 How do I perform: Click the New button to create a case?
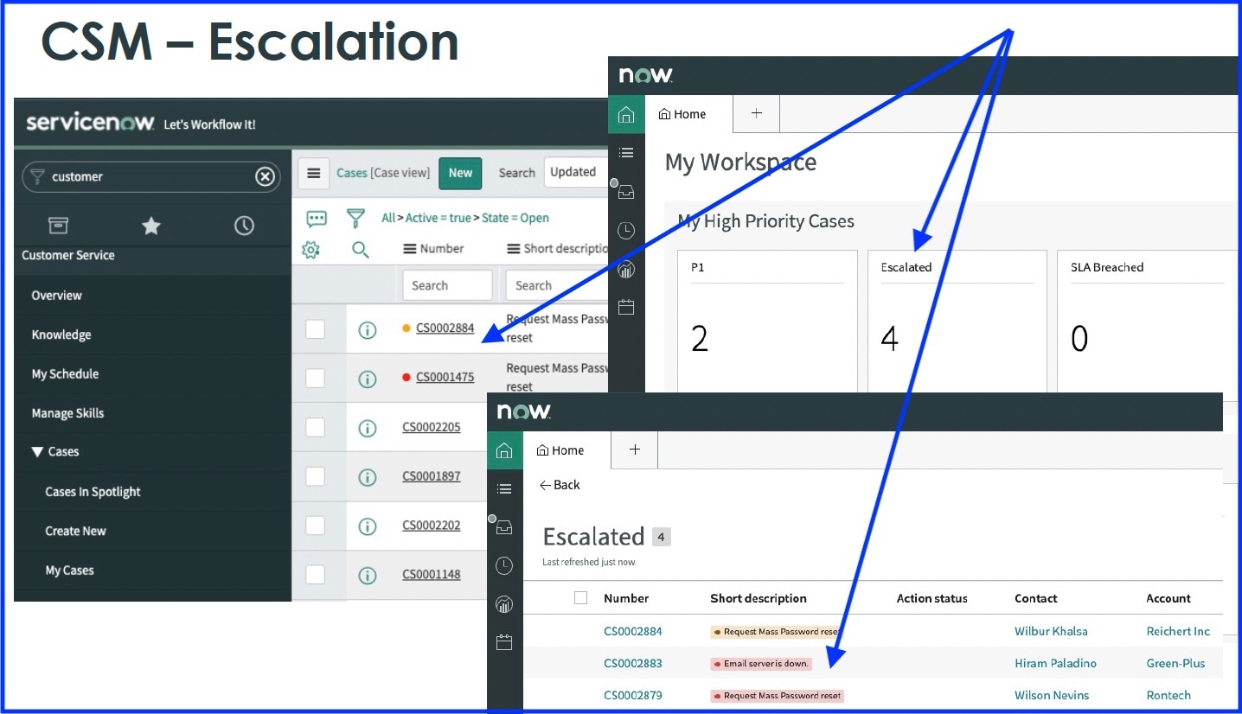(459, 173)
